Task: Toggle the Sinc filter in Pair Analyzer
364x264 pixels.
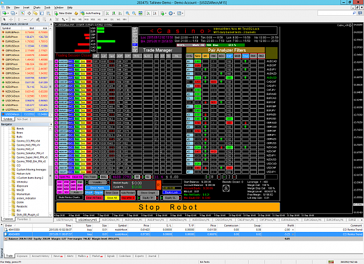Action: 197,56
